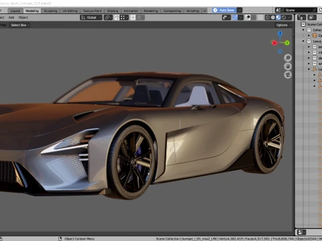Pin the scene with the pin icon
The width and height of the screenshot is (322, 241).
[x=315, y=10]
